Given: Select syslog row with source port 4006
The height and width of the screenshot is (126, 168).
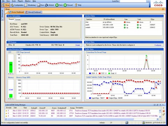Looking at the screenshot, I should 82,113.
